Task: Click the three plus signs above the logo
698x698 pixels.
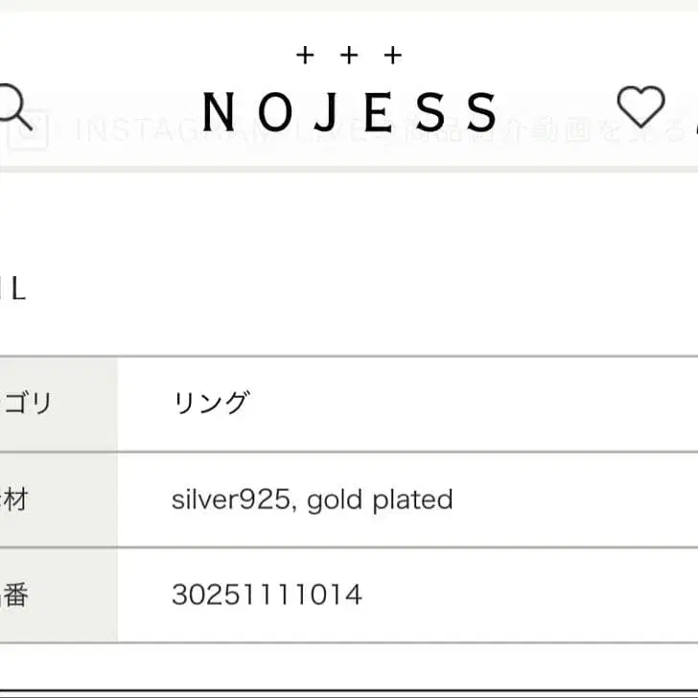Action: click(x=349, y=56)
